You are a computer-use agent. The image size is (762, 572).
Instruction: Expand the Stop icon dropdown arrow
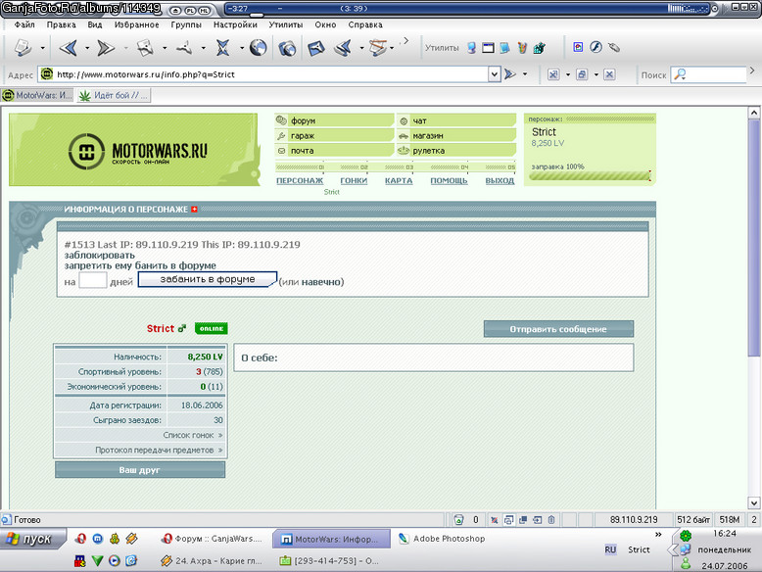coord(242,48)
